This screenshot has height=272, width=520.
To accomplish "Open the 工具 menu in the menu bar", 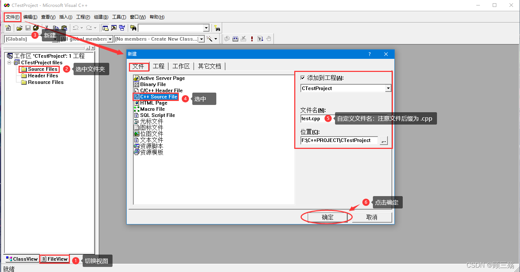I will (x=119, y=17).
